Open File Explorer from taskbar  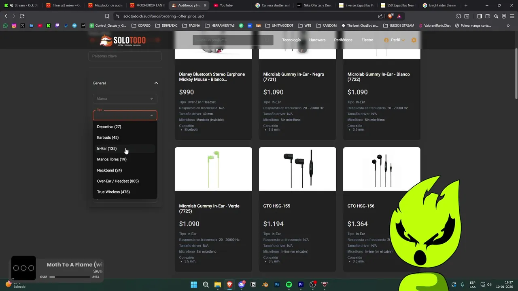[x=217, y=285]
